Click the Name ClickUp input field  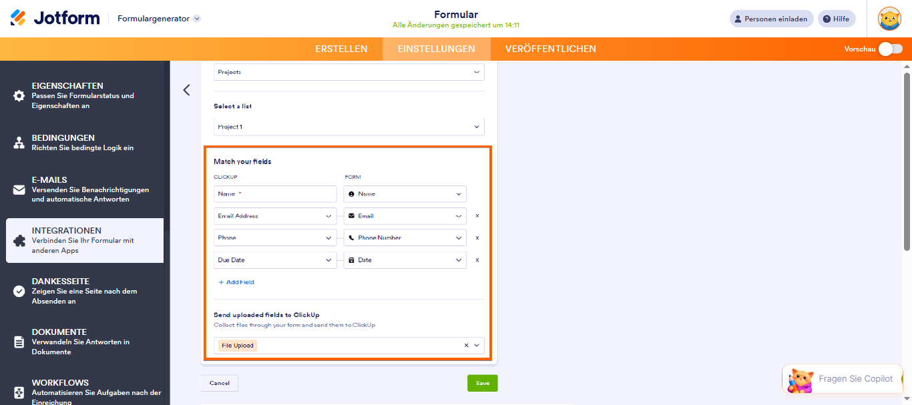tap(275, 193)
